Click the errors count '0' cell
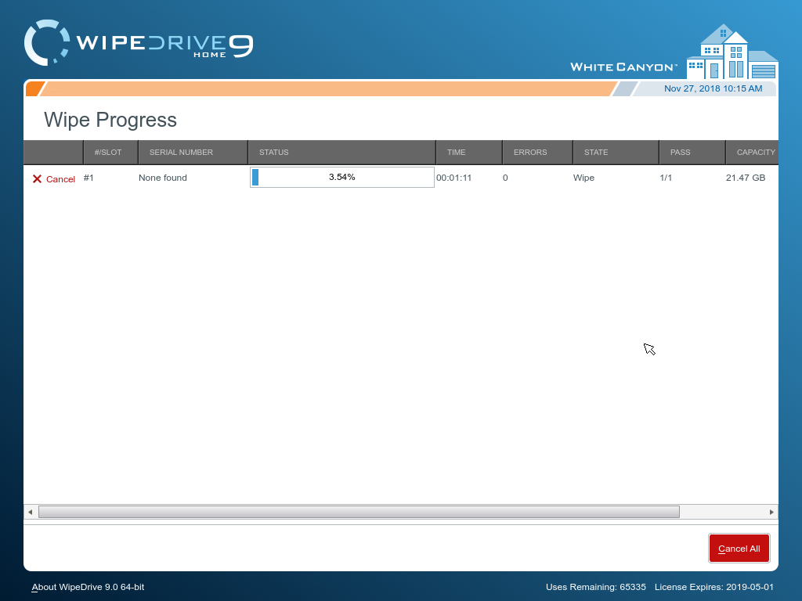 505,178
